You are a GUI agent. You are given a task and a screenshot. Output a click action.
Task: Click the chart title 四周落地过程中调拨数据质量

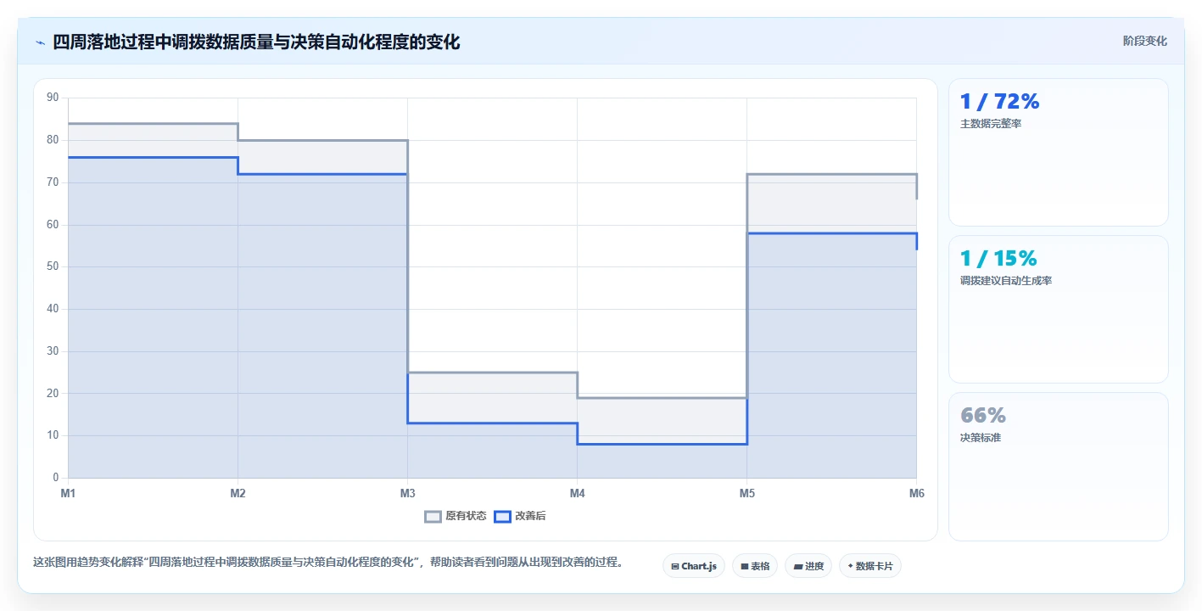pos(256,42)
